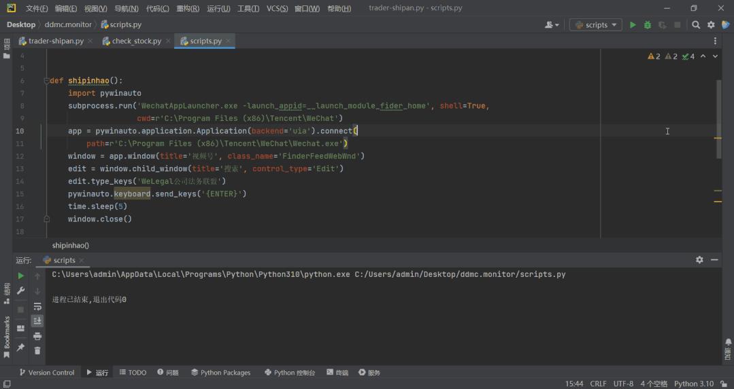Print the run output with the printer icon
This screenshot has width=734, height=389.
point(37,336)
